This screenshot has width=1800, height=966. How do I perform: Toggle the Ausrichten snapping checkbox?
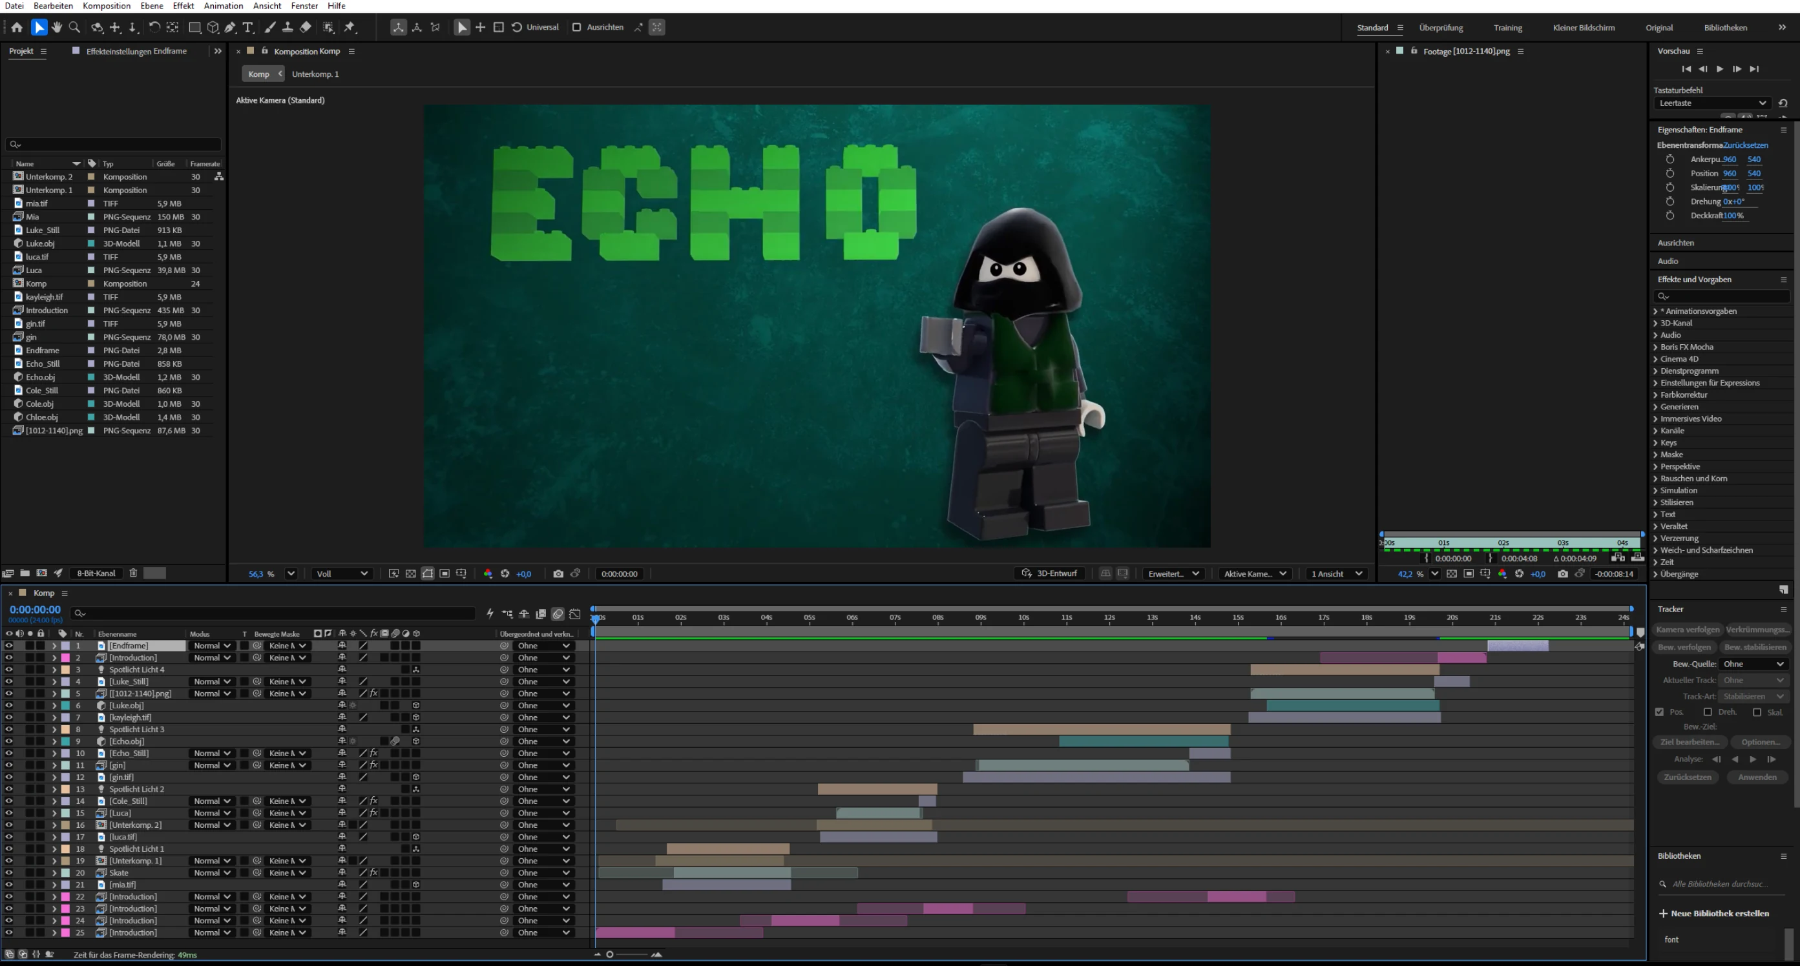coord(576,27)
